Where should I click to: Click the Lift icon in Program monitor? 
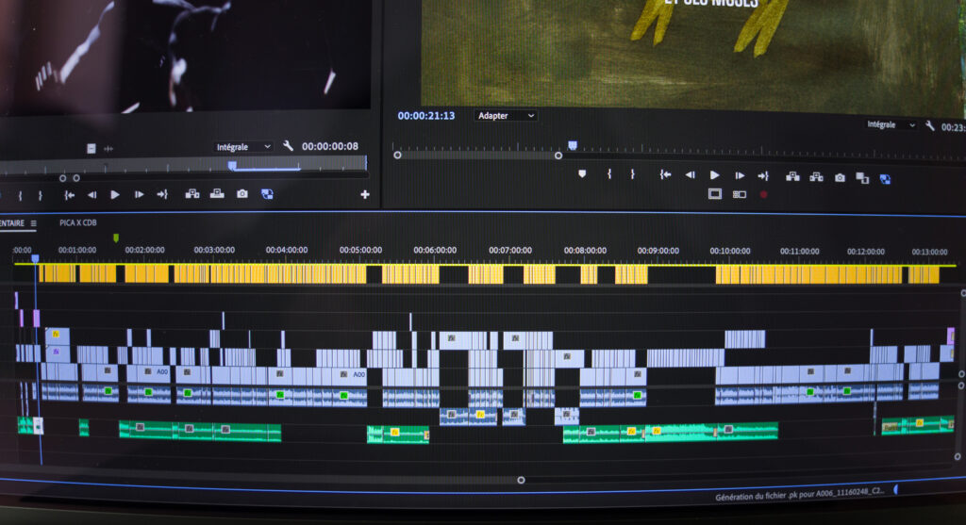tap(792, 175)
